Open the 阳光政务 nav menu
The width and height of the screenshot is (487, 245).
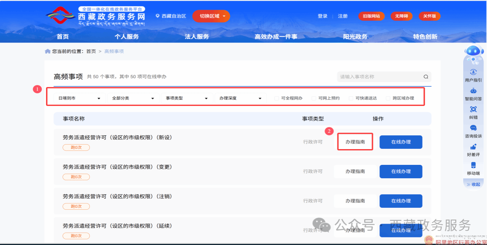pyautogui.click(x=355, y=37)
